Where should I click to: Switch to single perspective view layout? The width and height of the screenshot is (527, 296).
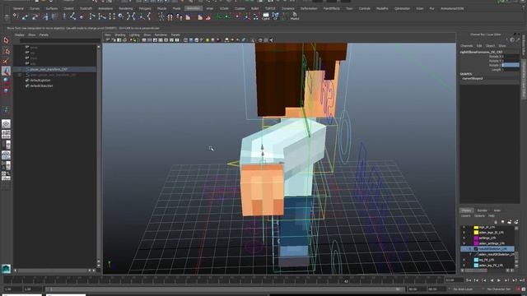[6, 124]
